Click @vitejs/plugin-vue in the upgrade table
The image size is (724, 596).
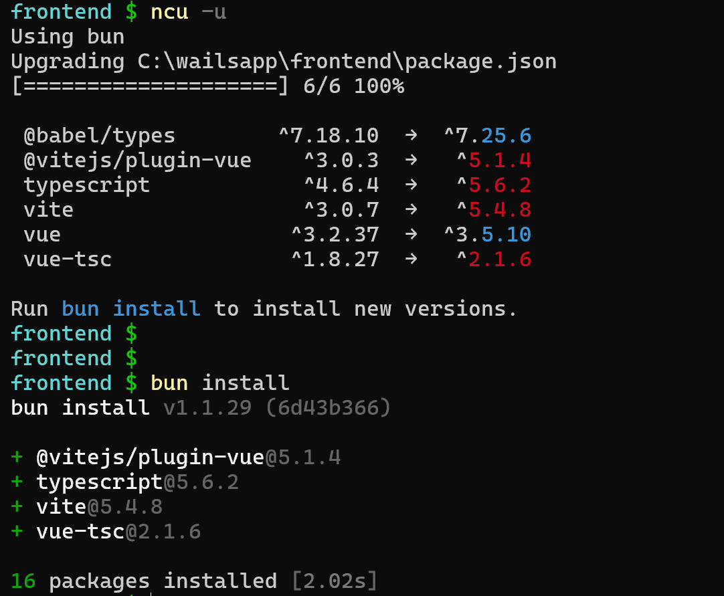coord(137,161)
